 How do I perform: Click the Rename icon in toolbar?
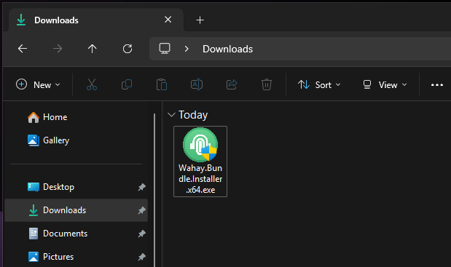click(197, 84)
